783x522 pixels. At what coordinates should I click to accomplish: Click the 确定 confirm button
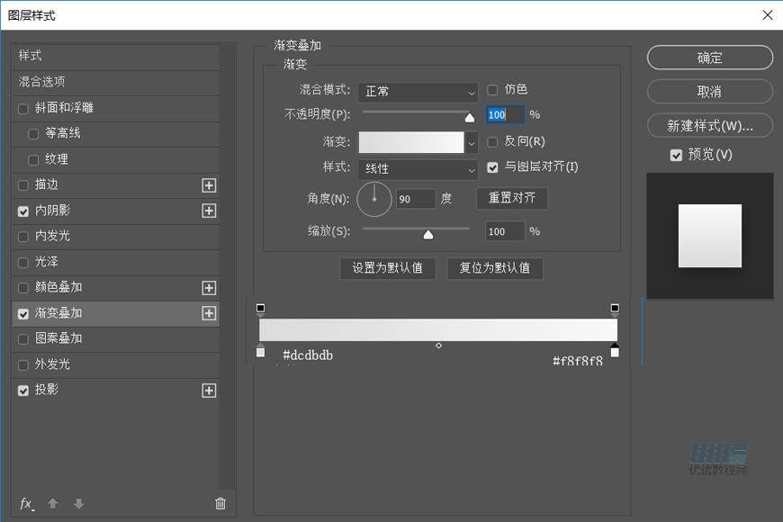point(709,58)
